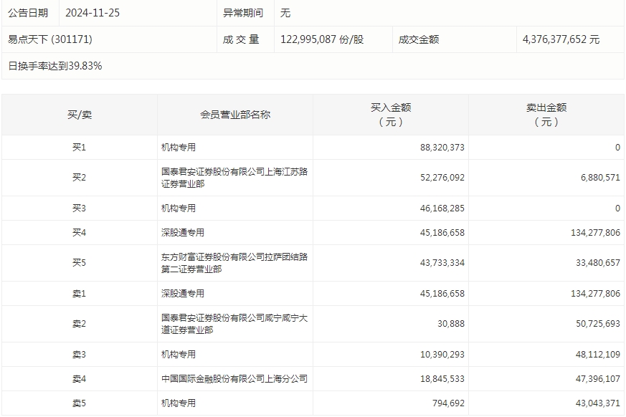Select the 卖2 row label
Viewport: 626px width, 417px height.
[x=79, y=324]
